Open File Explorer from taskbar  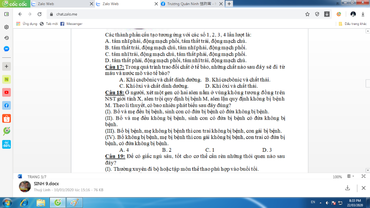pos(41,203)
